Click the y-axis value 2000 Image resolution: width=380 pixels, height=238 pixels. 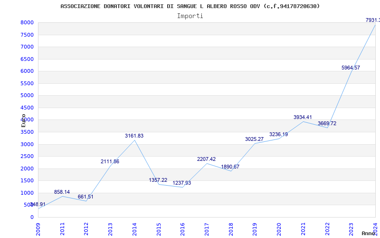(27, 169)
